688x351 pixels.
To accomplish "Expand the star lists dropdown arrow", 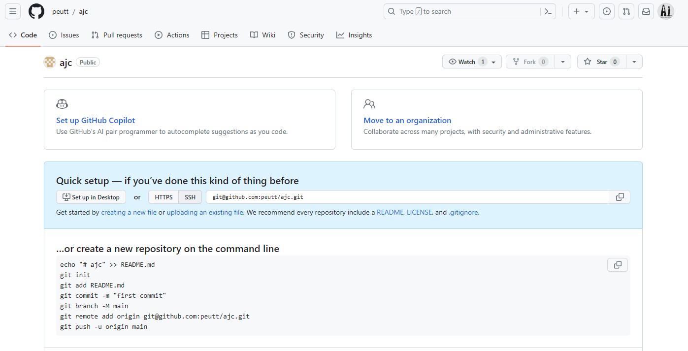I will point(634,62).
